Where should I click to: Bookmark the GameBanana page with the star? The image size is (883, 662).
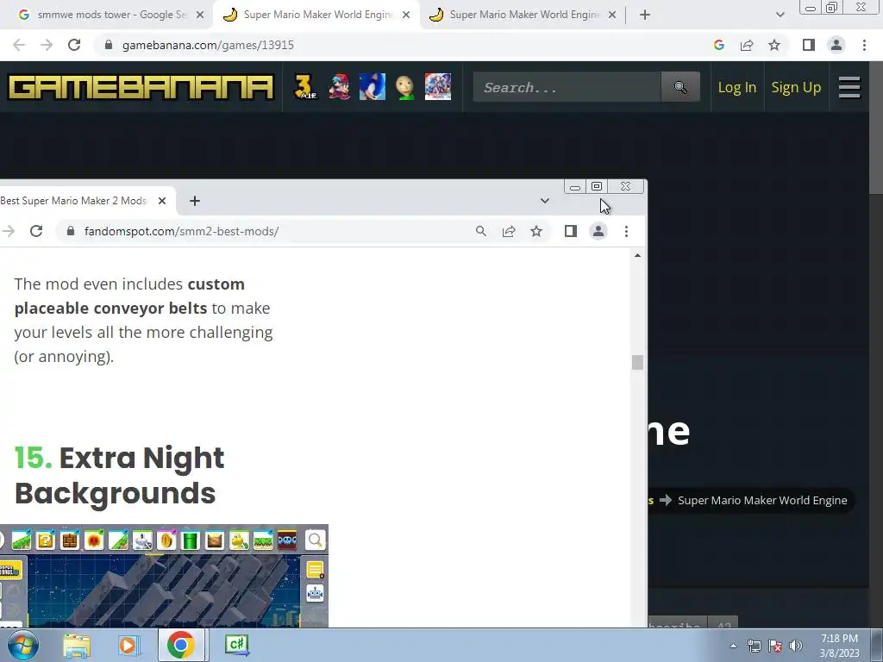click(774, 45)
